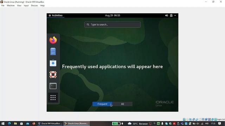Viewport: 225px width, 126px height.
Task: Select the Frequent applications tab
Action: tap(102, 104)
